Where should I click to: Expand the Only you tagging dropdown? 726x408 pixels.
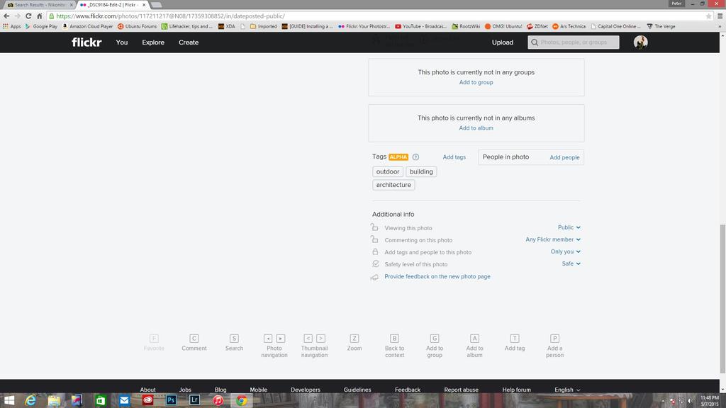tap(566, 251)
